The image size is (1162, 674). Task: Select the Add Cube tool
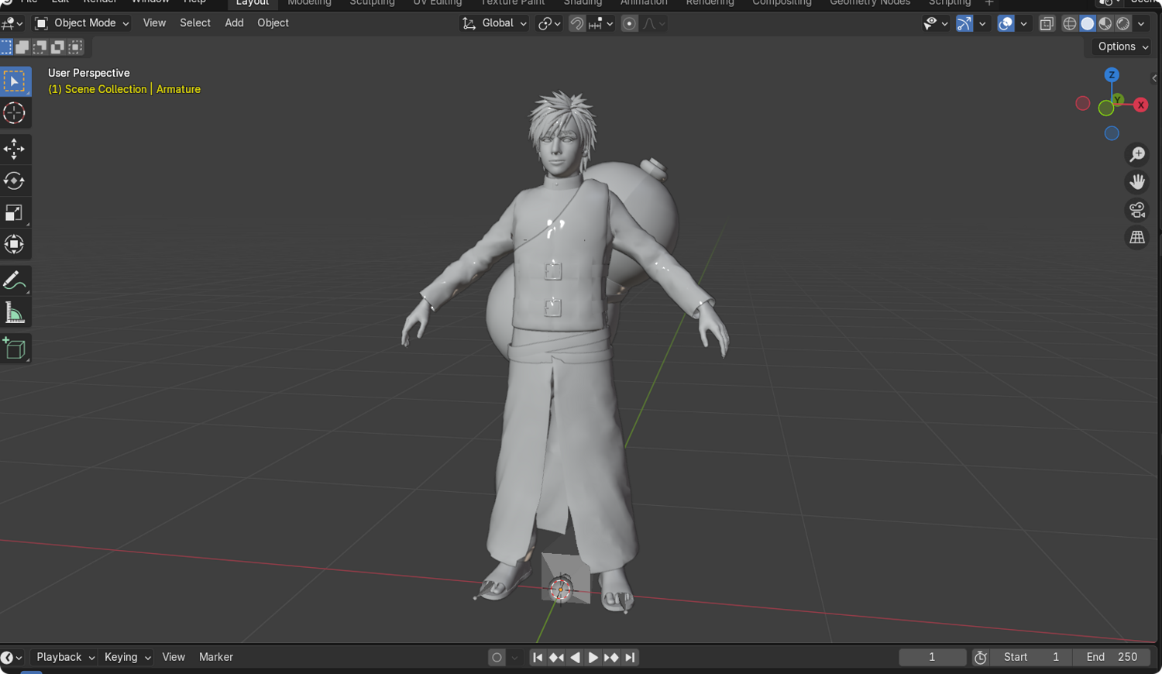(15, 349)
